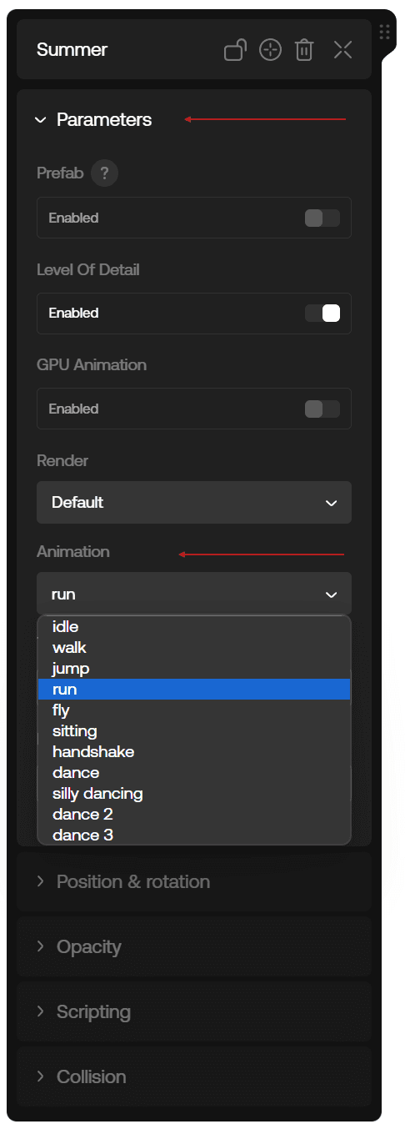Click the focus target icon in header

[270, 50]
